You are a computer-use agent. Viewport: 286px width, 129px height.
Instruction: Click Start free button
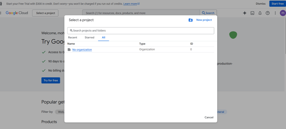click(x=277, y=4)
